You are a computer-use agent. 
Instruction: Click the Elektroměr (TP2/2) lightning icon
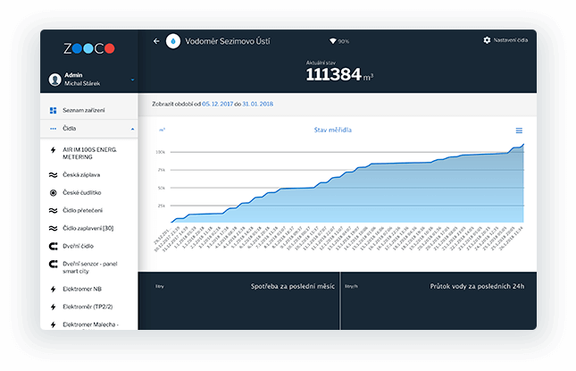(x=54, y=307)
